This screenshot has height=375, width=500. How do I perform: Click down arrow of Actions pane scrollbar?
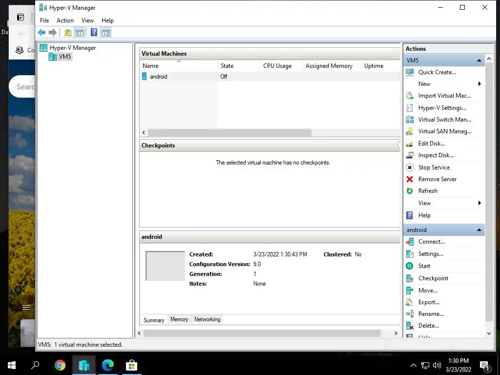click(489, 333)
